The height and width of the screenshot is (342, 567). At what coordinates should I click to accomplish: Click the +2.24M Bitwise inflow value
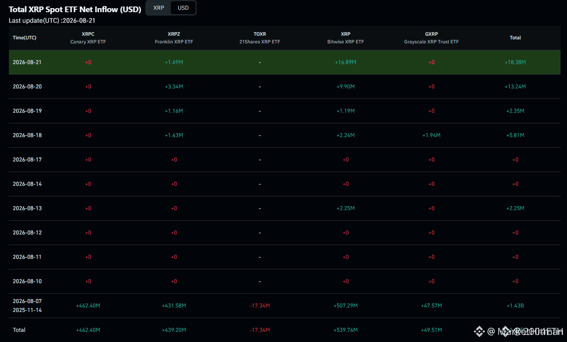coord(346,135)
